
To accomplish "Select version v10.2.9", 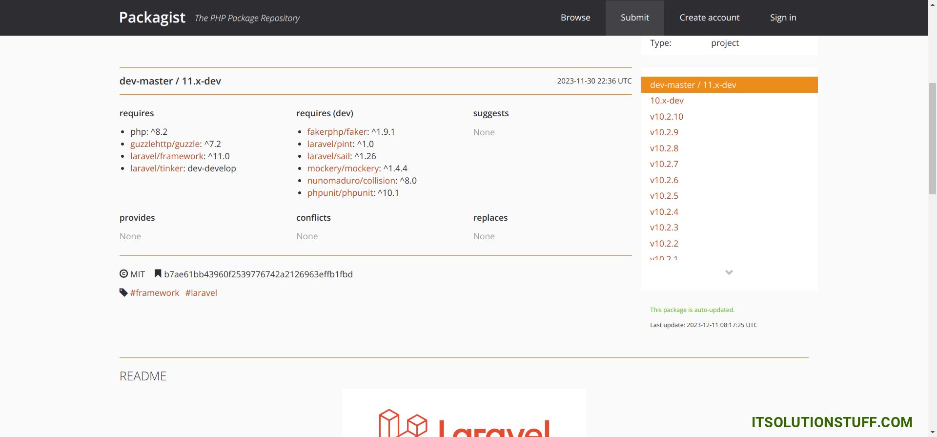I will coord(664,132).
